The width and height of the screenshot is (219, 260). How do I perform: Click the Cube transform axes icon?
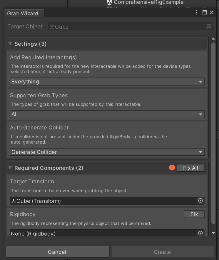pos(14,201)
